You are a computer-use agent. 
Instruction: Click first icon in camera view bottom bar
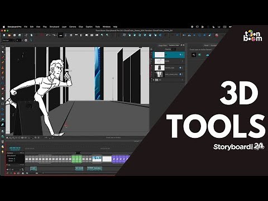coord(7,138)
